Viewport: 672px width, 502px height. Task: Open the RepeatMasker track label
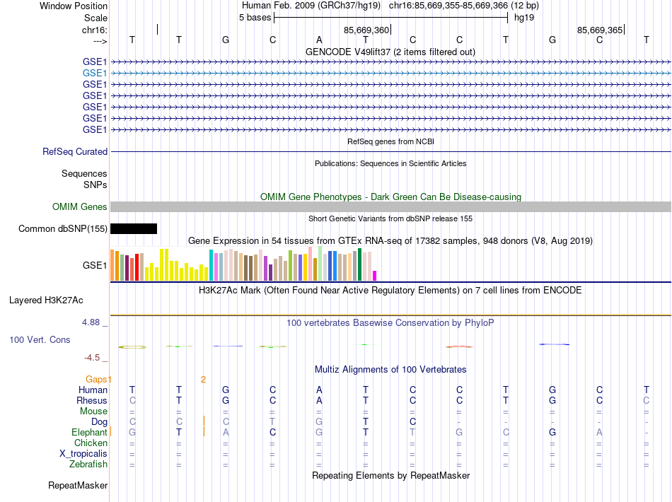[78, 485]
